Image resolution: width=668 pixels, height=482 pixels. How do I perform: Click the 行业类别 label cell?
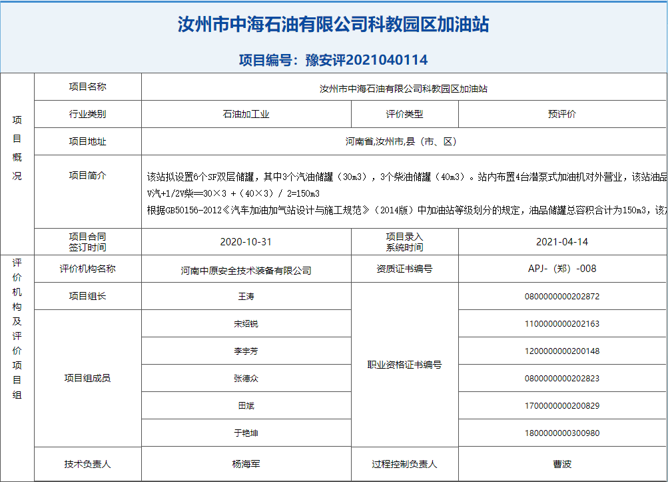(88, 114)
